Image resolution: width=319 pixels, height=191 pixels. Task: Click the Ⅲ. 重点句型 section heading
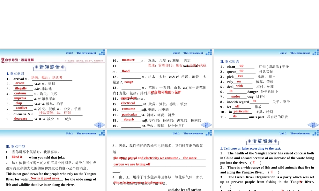(x=15, y=146)
